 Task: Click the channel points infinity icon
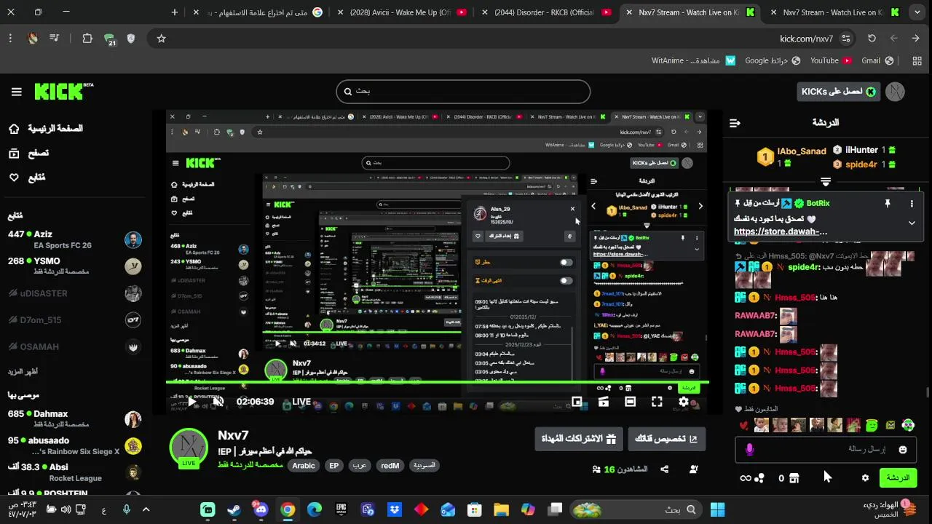click(746, 478)
